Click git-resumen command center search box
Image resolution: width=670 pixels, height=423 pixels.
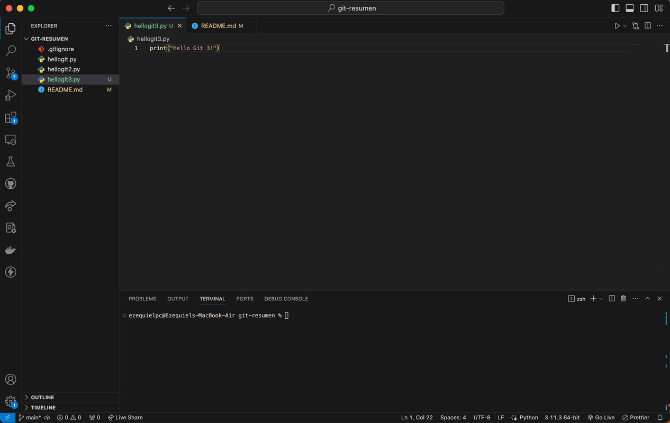[x=351, y=8]
